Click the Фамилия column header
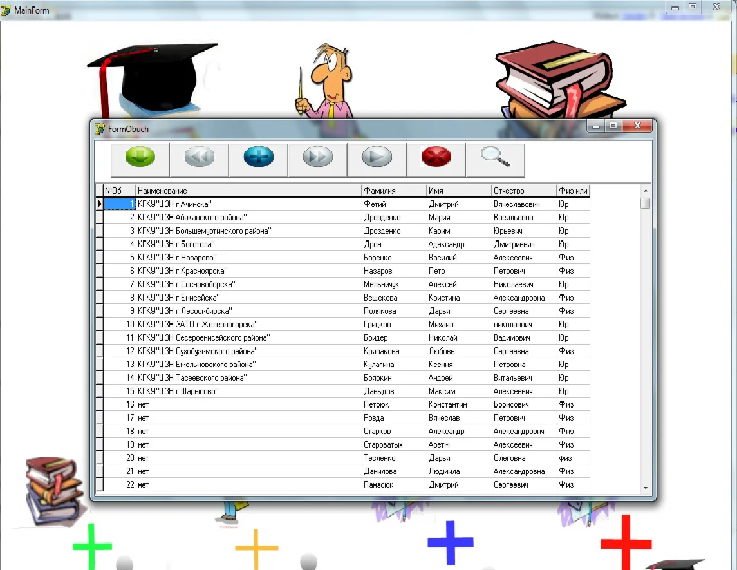The image size is (737, 570). 395,191
